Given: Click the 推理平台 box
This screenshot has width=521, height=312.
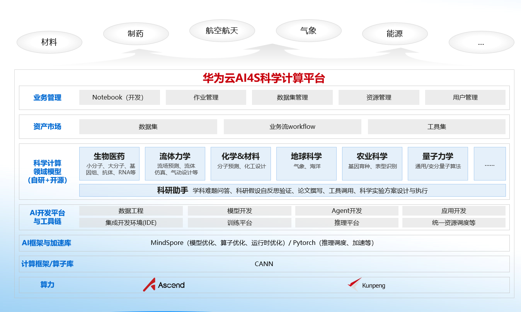Looking at the screenshot, I should (347, 223).
